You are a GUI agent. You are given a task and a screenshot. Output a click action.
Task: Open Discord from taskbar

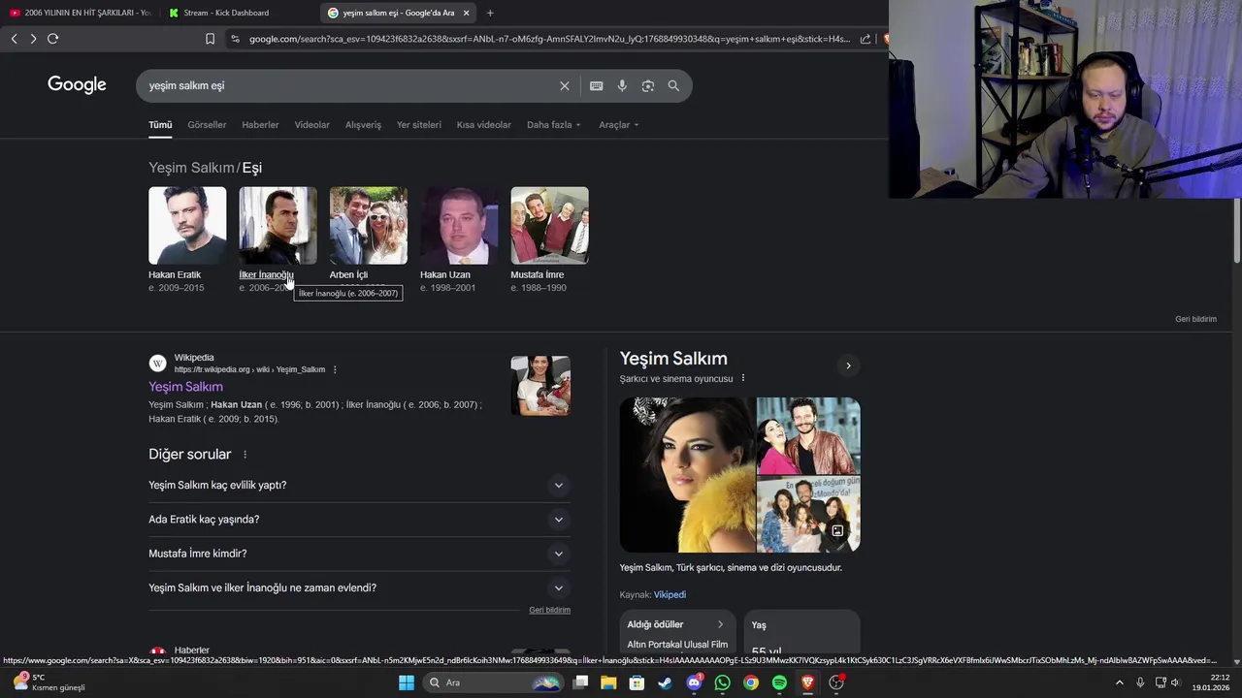tap(694, 682)
